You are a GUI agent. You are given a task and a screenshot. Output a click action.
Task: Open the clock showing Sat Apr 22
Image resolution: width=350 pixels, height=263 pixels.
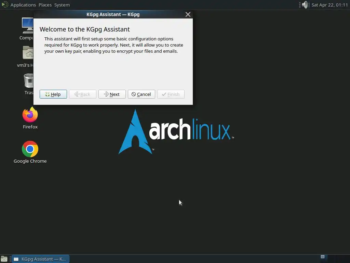[329, 5]
